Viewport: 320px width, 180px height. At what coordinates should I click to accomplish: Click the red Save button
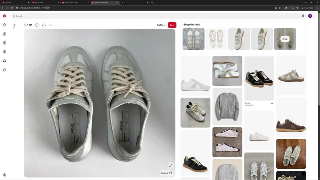172,25
